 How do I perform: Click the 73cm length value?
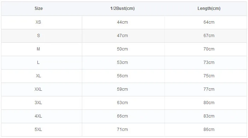(209, 62)
